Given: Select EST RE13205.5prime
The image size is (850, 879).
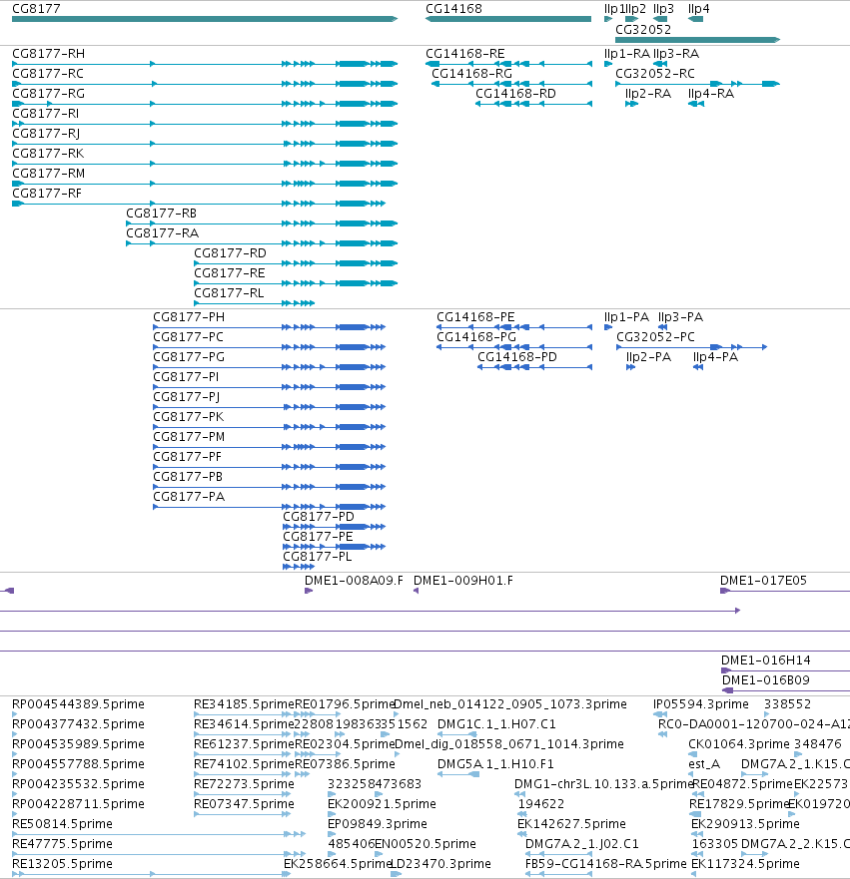Looking at the screenshot, I should click(62, 864).
